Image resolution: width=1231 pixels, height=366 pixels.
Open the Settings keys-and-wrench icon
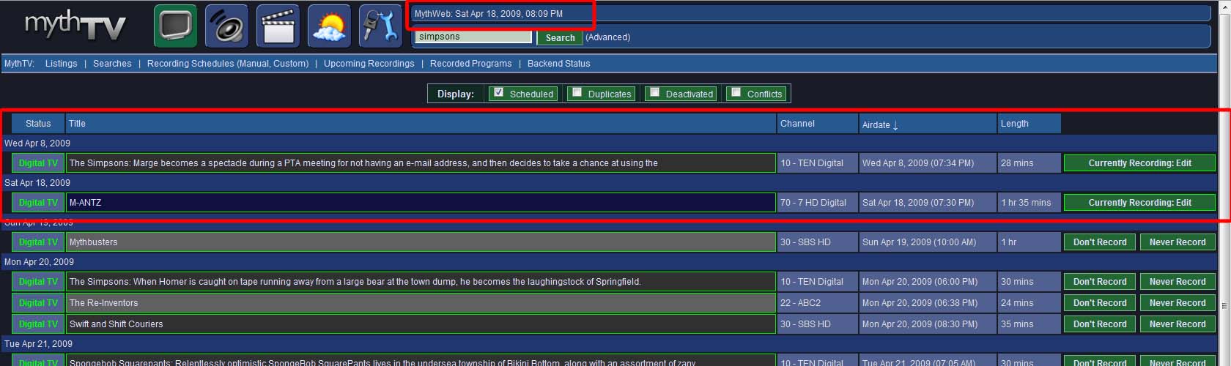coord(380,26)
